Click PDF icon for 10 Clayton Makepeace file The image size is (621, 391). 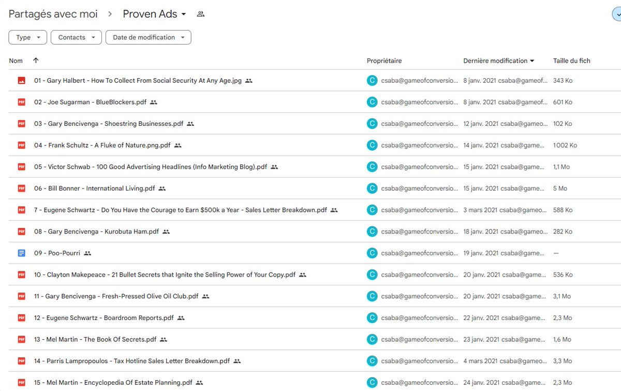[x=21, y=274]
